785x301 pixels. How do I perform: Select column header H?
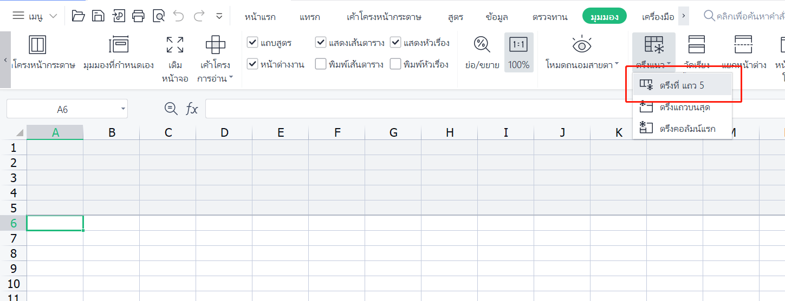click(450, 132)
